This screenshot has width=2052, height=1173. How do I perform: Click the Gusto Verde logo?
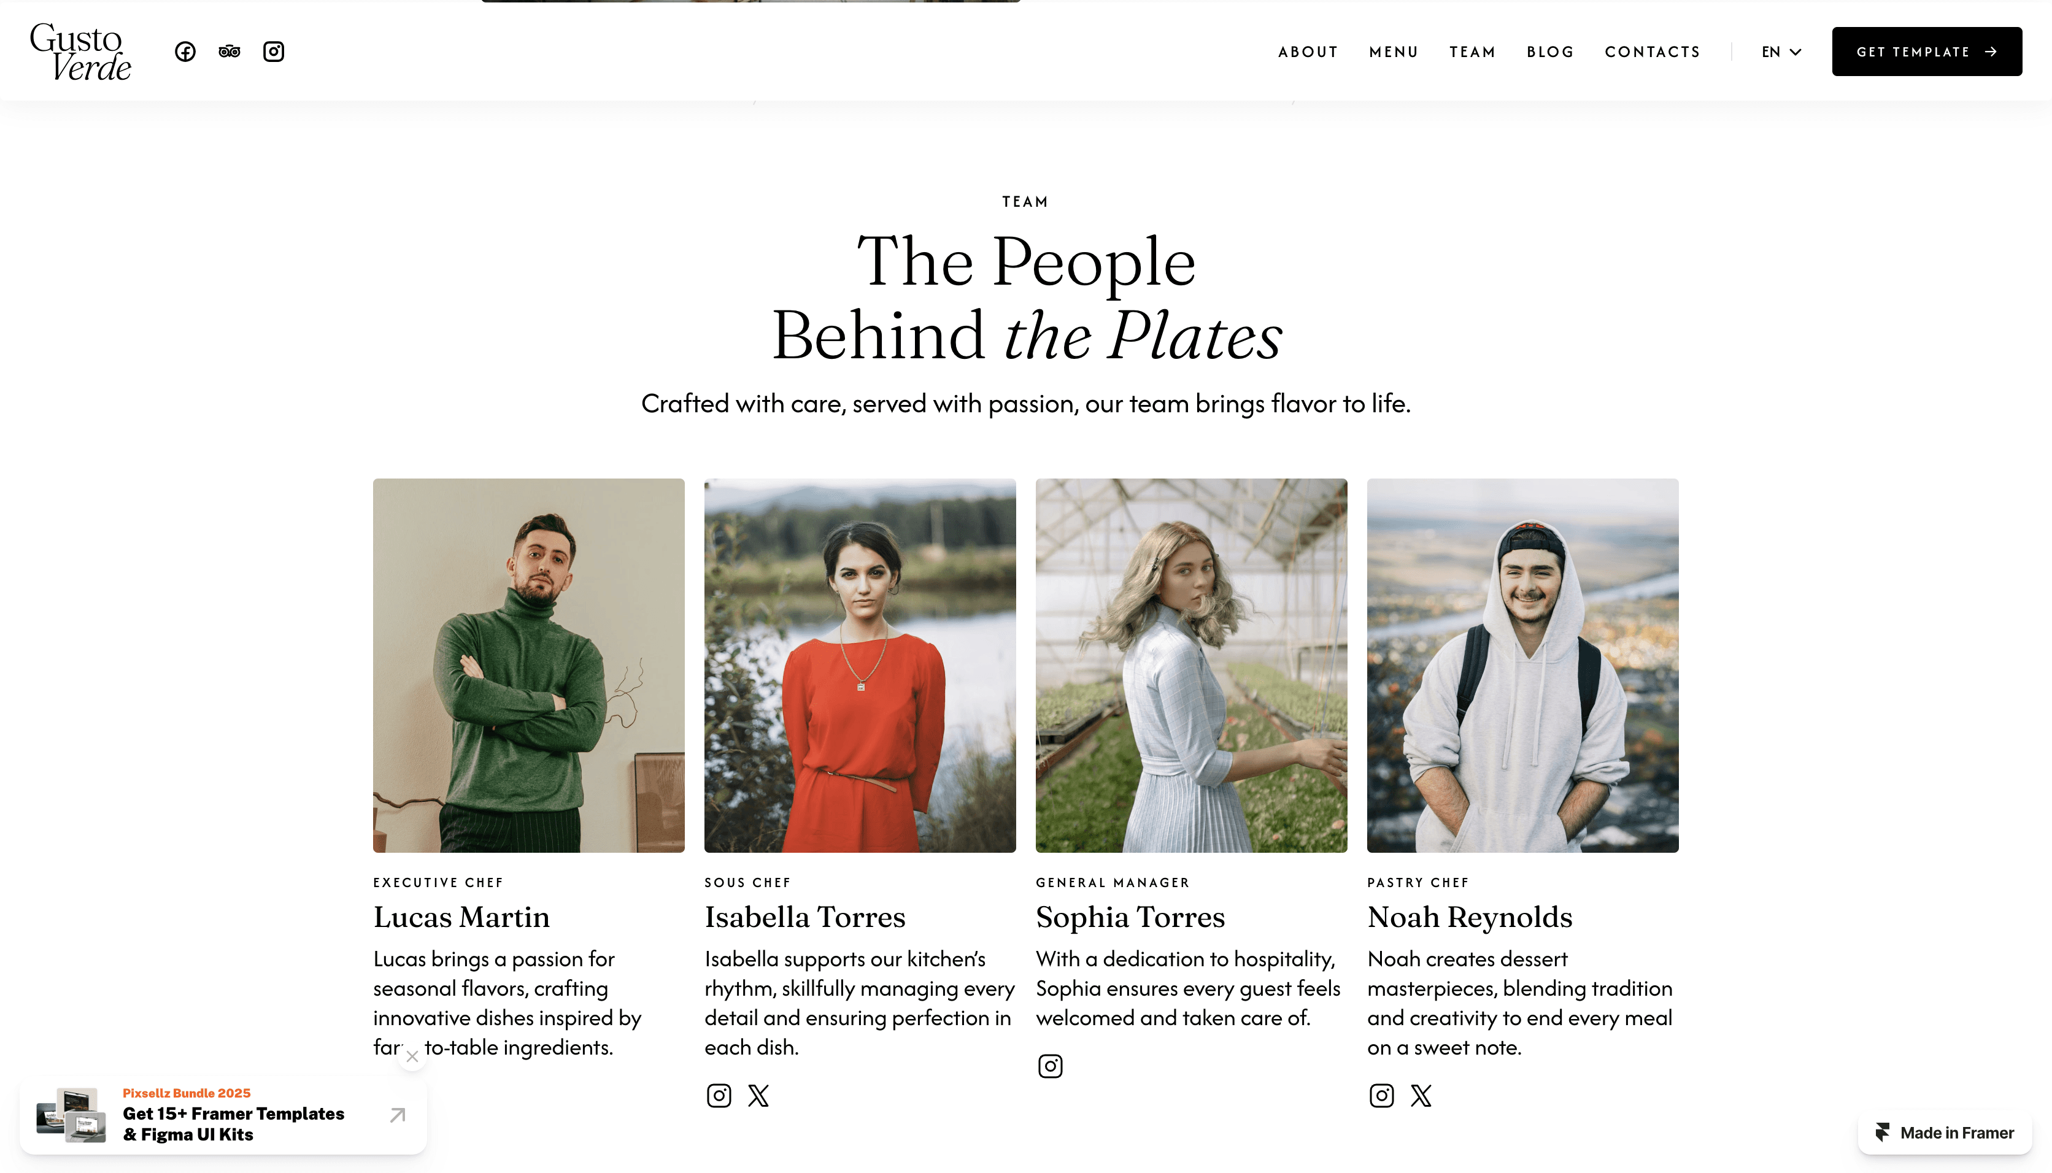point(80,52)
